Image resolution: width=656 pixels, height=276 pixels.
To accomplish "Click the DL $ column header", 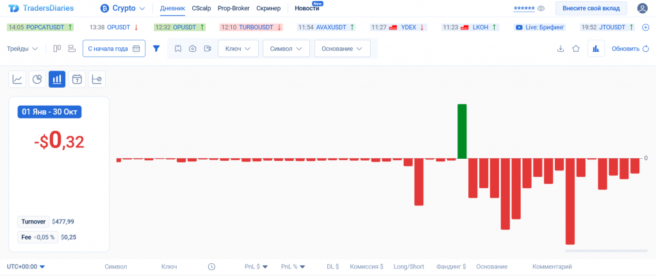I will (332, 266).
